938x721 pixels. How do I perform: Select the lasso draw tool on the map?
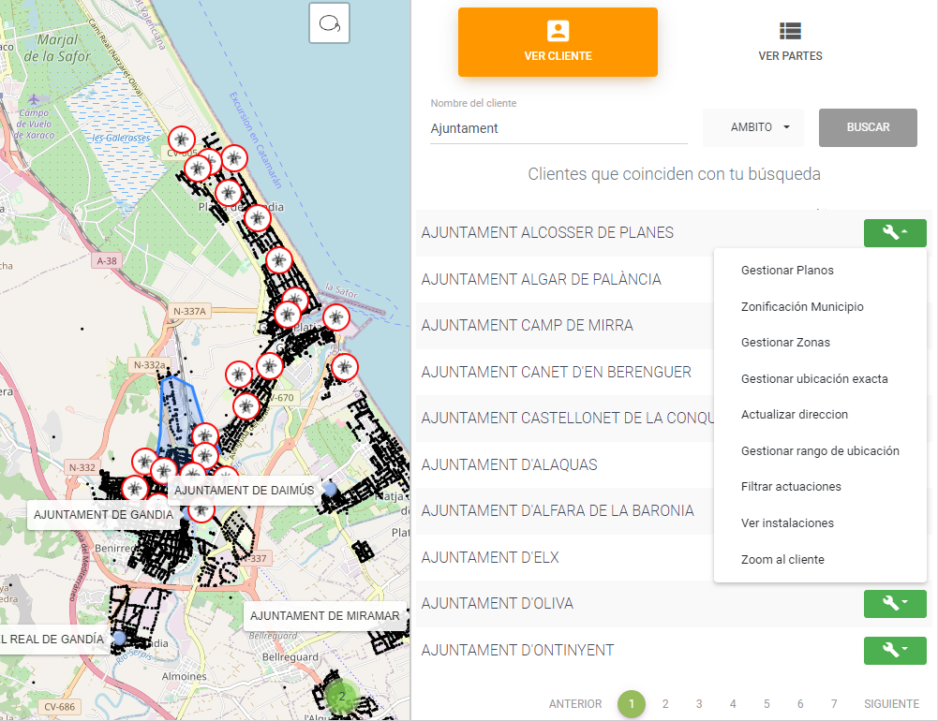[329, 23]
